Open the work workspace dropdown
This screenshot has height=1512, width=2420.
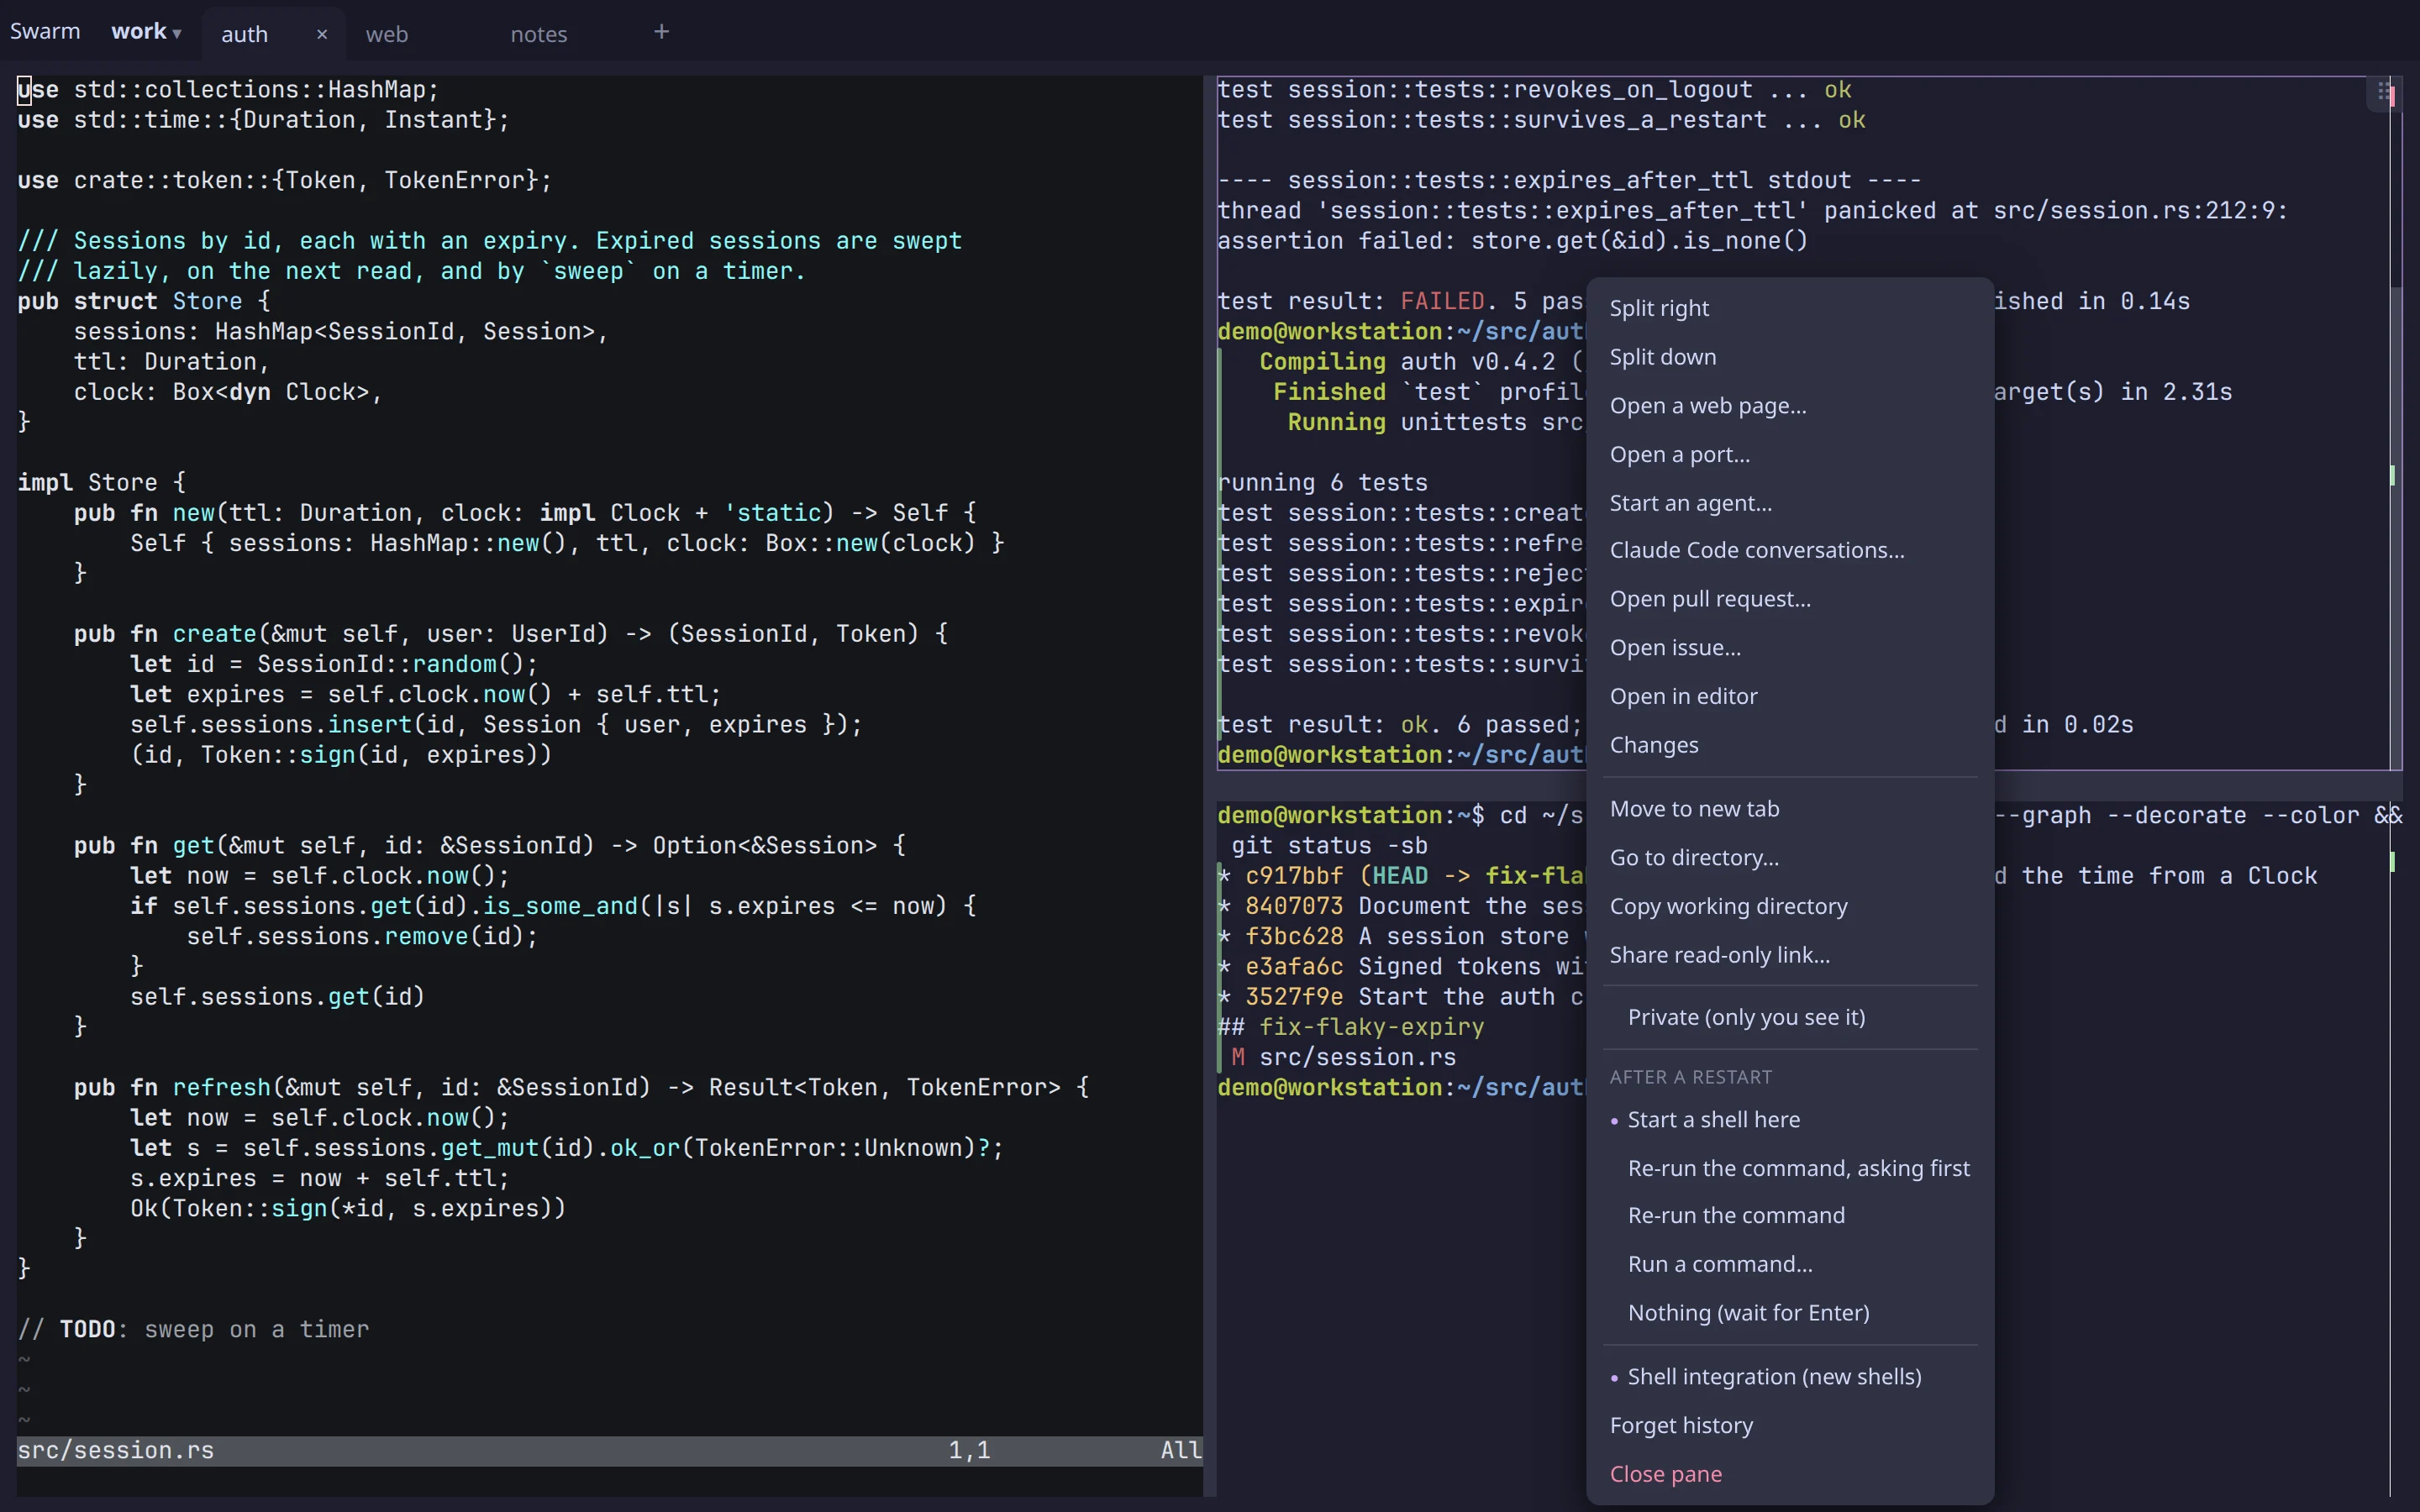pyautogui.click(x=146, y=32)
